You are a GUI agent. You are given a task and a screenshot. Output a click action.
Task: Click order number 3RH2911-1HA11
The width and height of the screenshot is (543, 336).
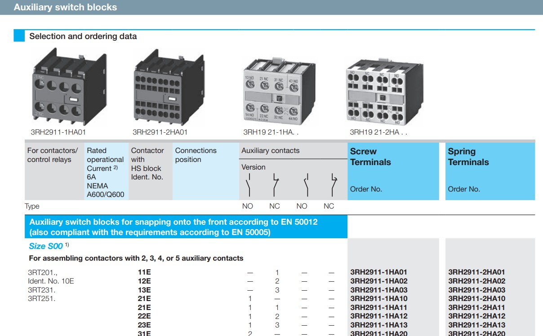pyautogui.click(x=378, y=308)
